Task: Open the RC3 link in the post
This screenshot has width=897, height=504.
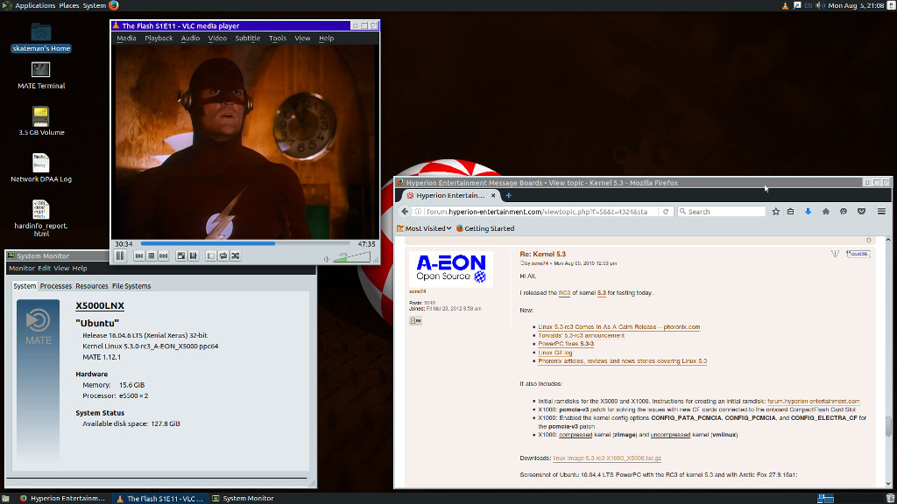Action: click(x=565, y=293)
